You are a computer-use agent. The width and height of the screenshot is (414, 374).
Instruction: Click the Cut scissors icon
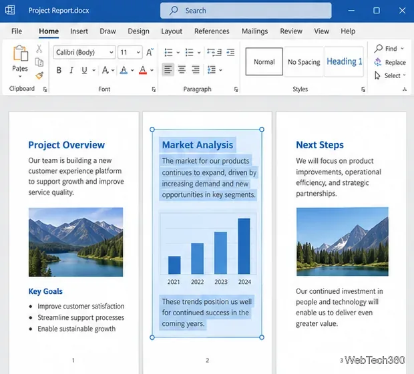[39, 49]
